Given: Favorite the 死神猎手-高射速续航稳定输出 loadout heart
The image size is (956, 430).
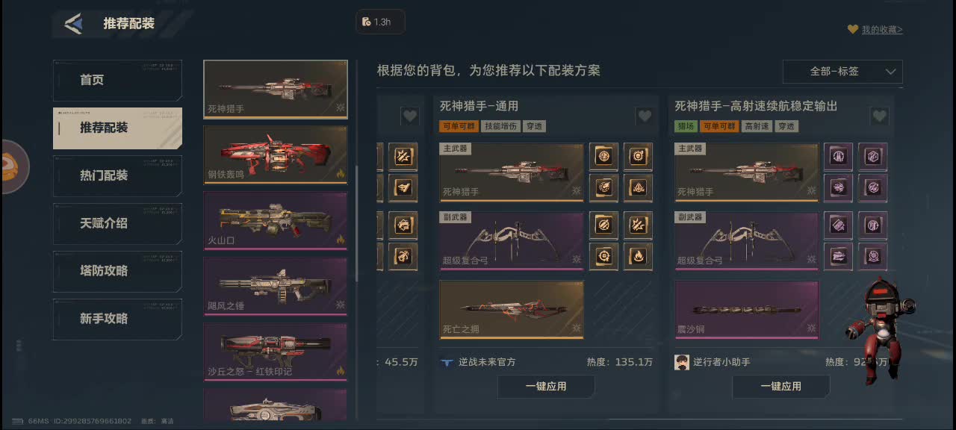Looking at the screenshot, I should 879,116.
